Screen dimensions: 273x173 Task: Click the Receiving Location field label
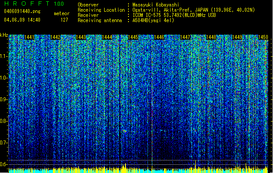point(101,10)
